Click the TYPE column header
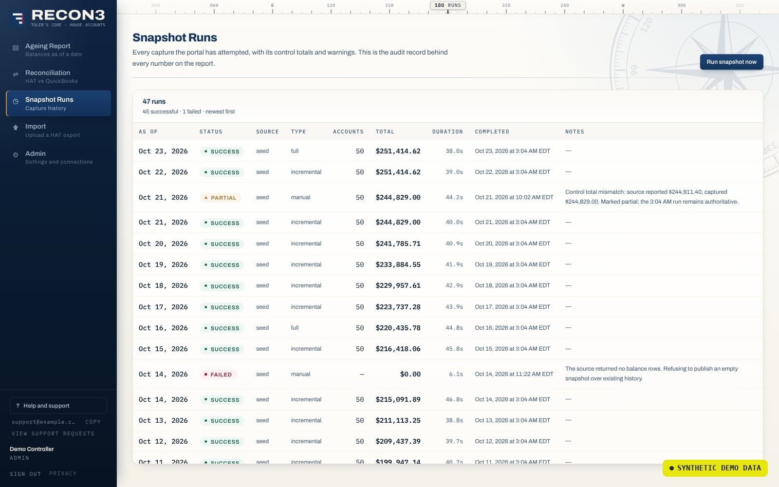Screen dimensions: 779x487 [298, 131]
